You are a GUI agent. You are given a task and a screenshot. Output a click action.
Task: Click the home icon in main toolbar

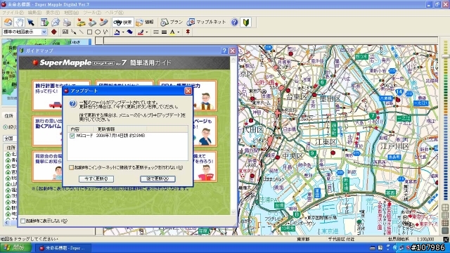[8, 22]
